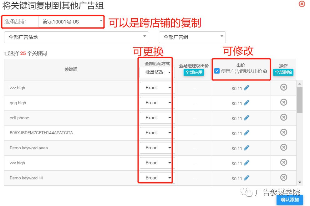The width and height of the screenshot is (310, 206).
Task: Click scrollbar up arrow of keyword list
Action: pyautogui.click(x=300, y=84)
